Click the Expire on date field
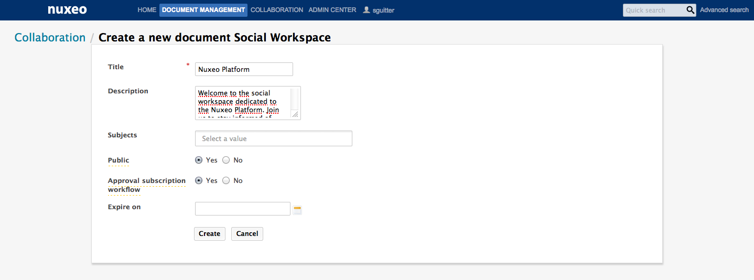 coord(243,209)
